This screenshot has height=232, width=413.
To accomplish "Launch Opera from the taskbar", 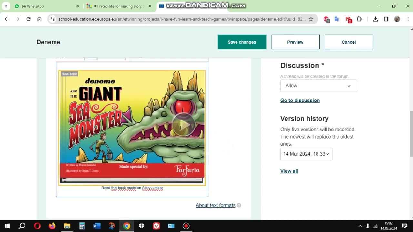I will click(x=37, y=226).
